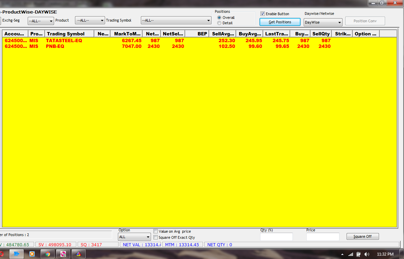Open the pink circular app taskbar icon
The image size is (404, 259).
[63, 254]
